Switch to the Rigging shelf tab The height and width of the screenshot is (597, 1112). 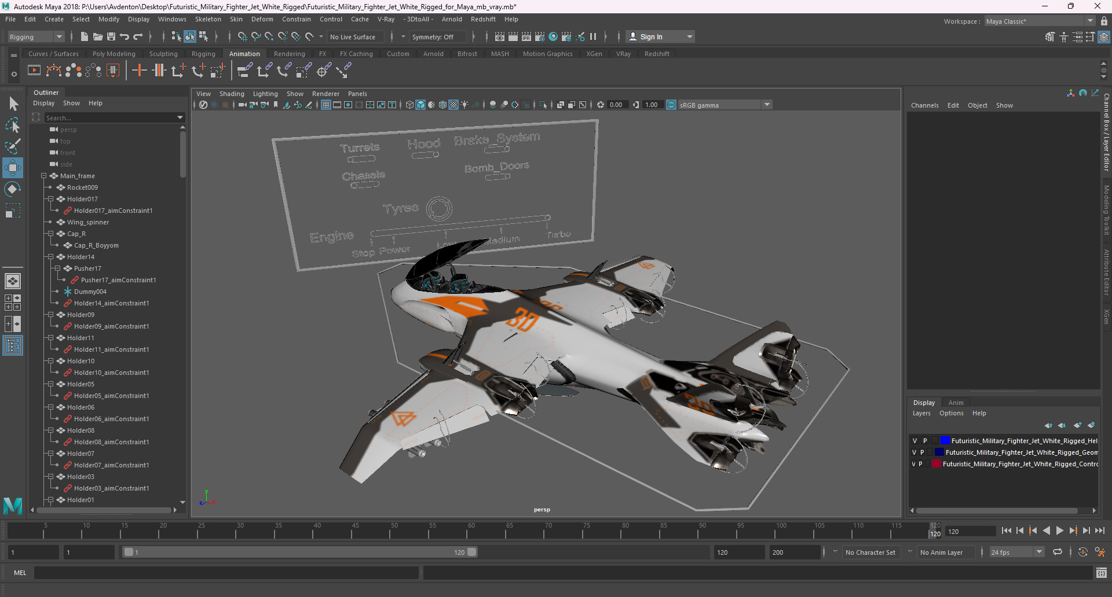[203, 54]
